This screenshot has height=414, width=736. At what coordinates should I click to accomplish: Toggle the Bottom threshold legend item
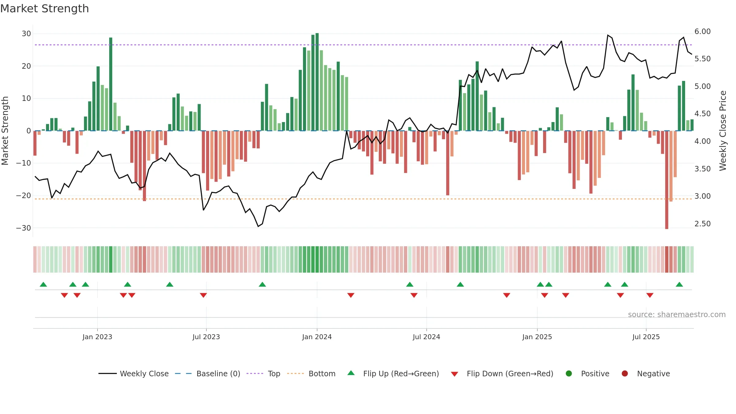tap(311, 374)
